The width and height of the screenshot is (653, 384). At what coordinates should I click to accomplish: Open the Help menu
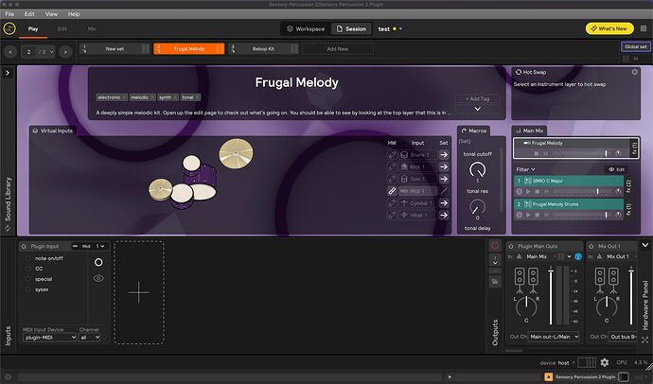(x=74, y=14)
